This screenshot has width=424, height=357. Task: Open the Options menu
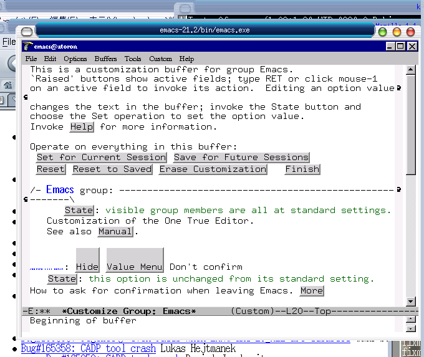(75, 59)
